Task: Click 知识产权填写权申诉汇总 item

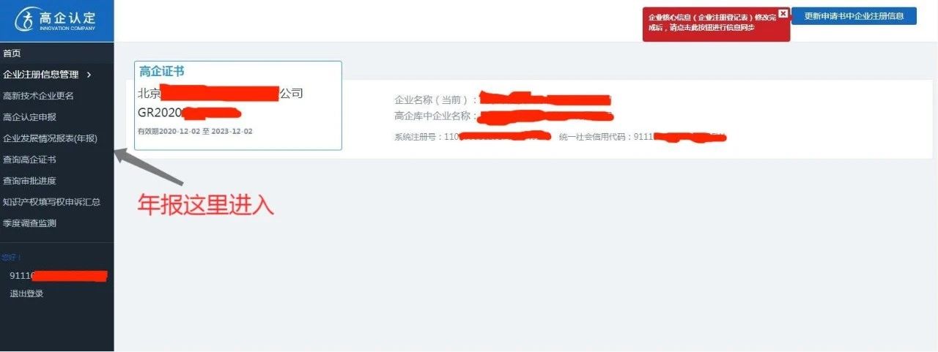Action: (x=51, y=202)
